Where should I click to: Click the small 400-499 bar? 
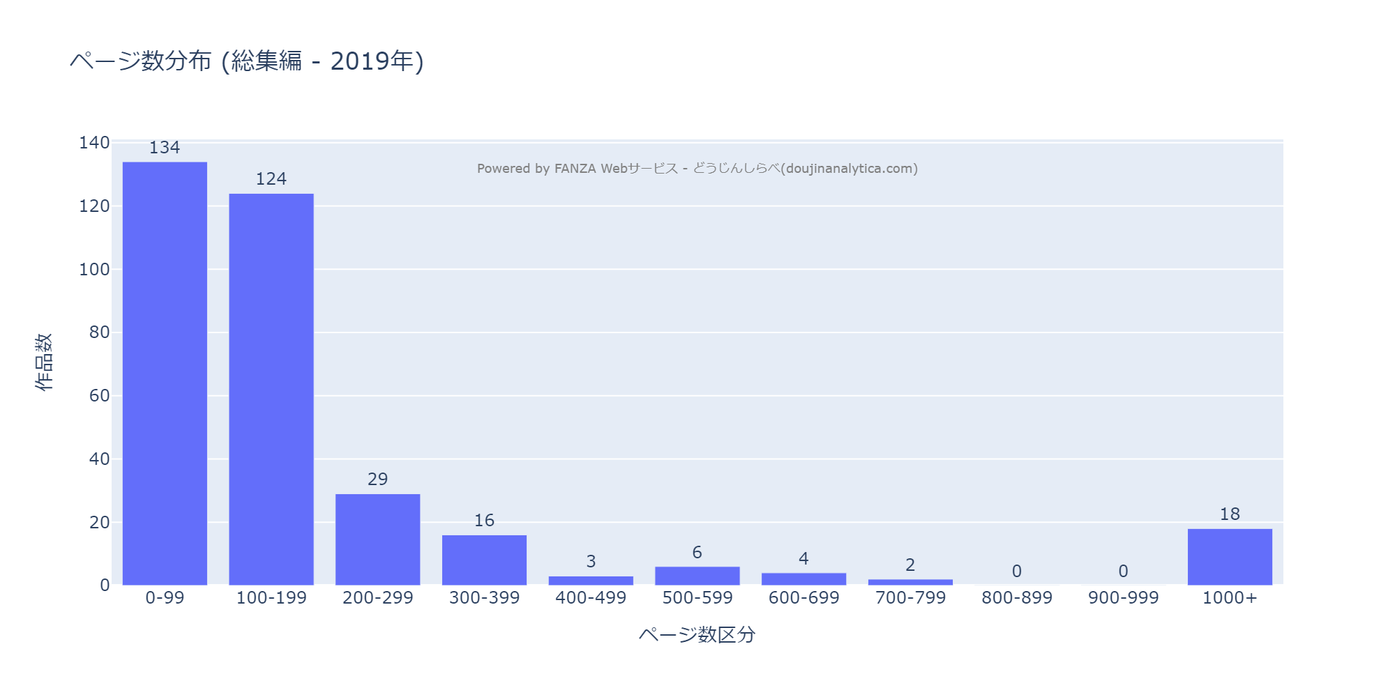pos(591,581)
